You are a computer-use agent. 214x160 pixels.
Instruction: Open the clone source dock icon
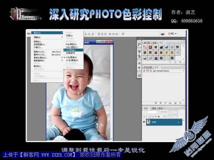click(x=139, y=56)
